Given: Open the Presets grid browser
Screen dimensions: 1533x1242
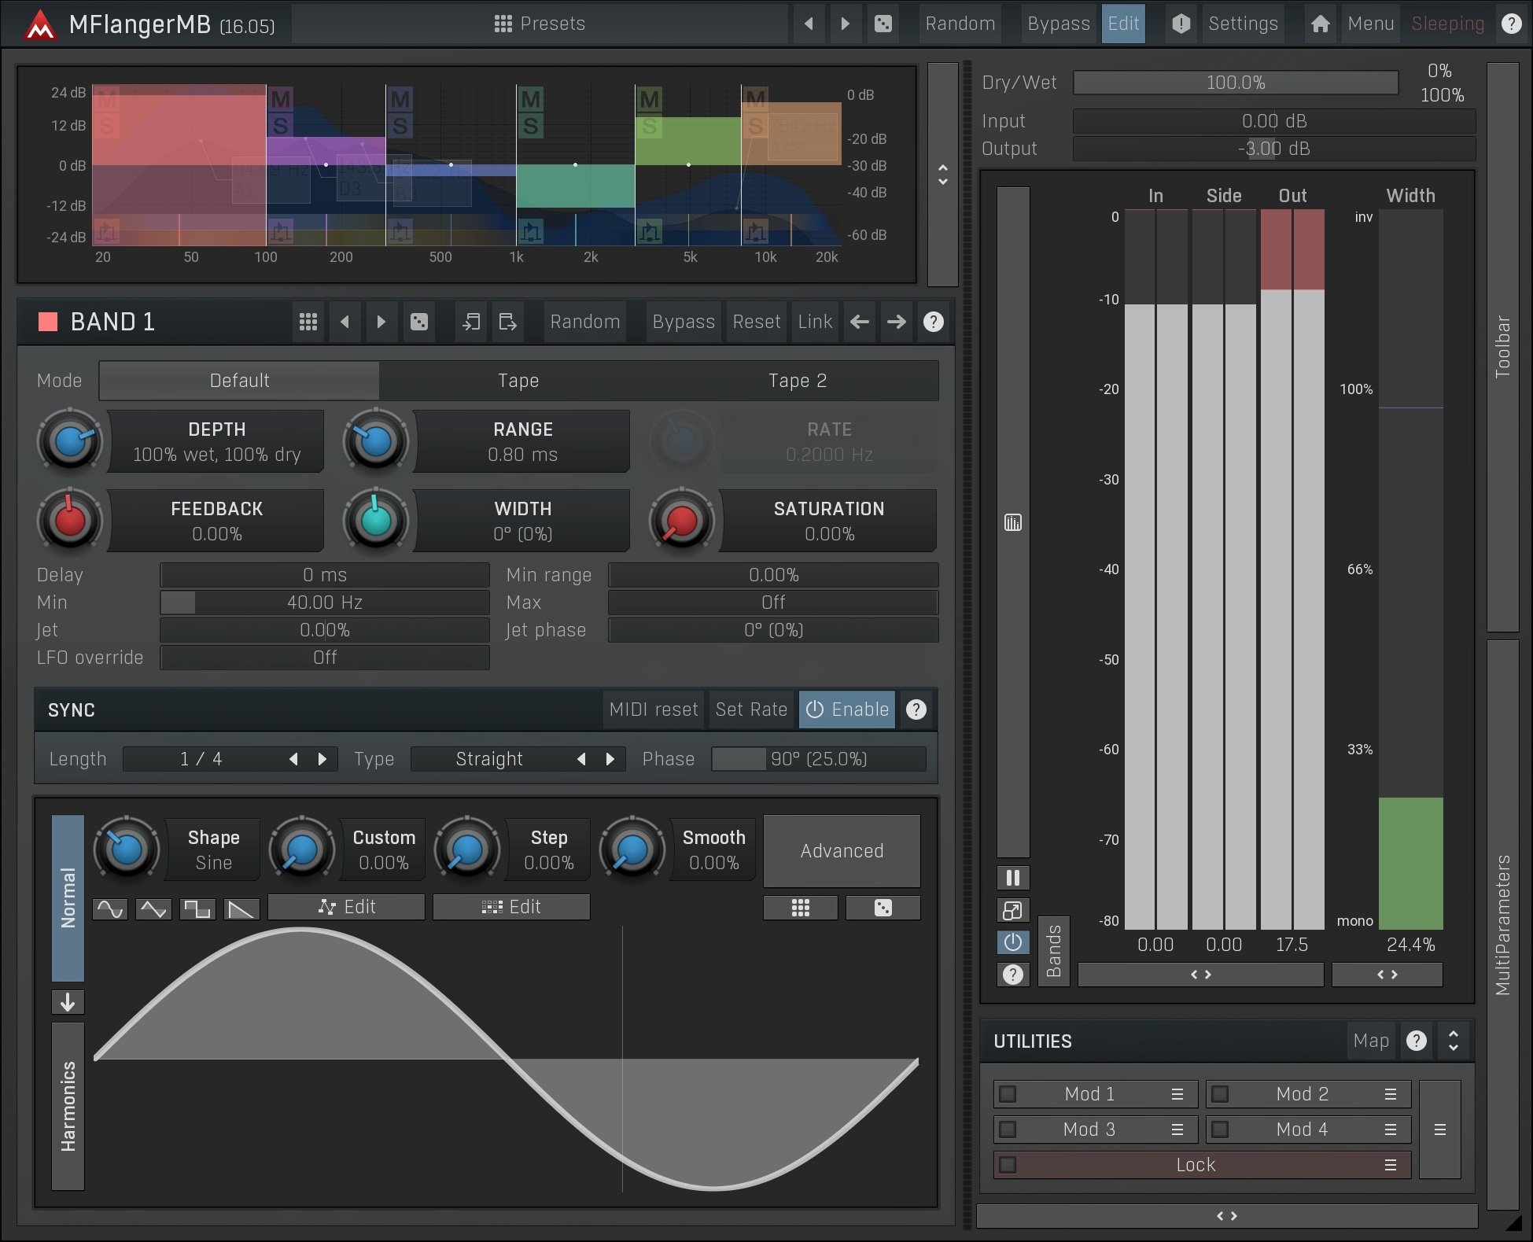Looking at the screenshot, I should tap(540, 24).
